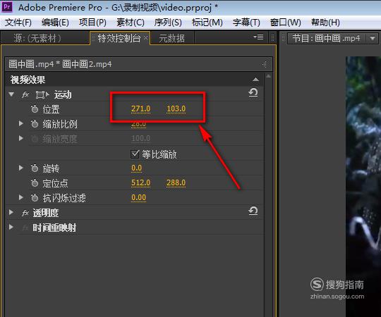Open the 项目(P) menu
This screenshot has height=317, width=381.
pyautogui.click(x=92, y=23)
